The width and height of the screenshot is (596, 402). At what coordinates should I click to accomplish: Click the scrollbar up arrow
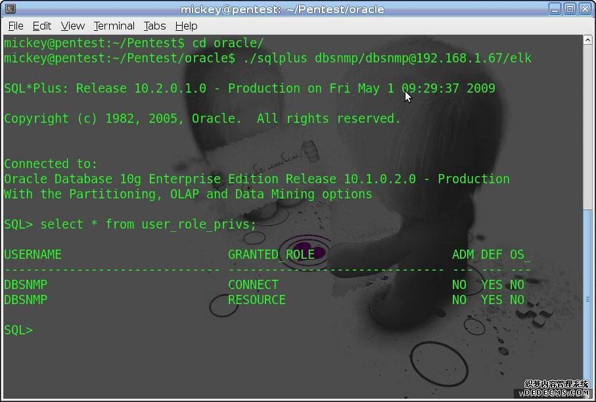point(587,41)
